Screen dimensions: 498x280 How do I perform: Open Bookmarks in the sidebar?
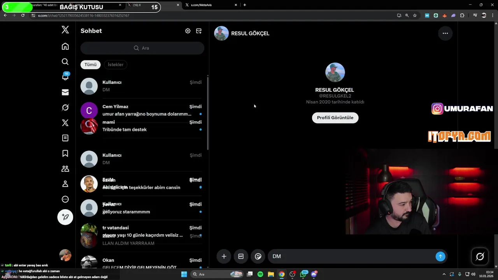point(65,153)
